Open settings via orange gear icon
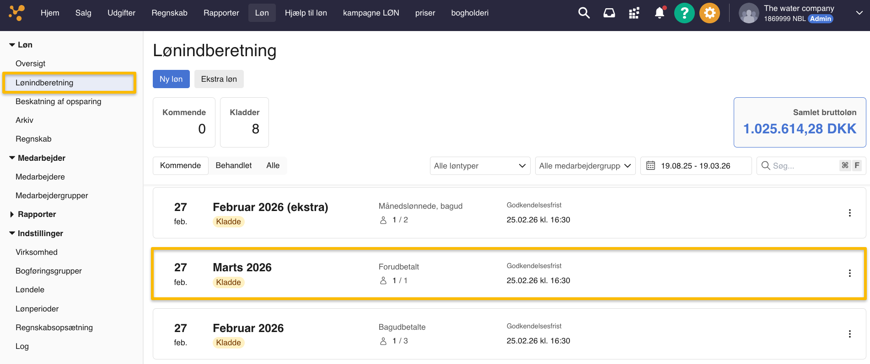Image resolution: width=870 pixels, height=364 pixels. point(709,13)
